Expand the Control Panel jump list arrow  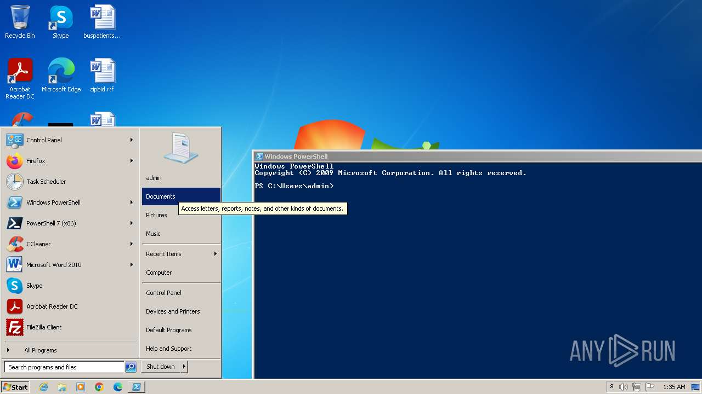pos(132,140)
